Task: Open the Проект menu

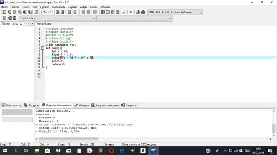Action: (44, 7)
